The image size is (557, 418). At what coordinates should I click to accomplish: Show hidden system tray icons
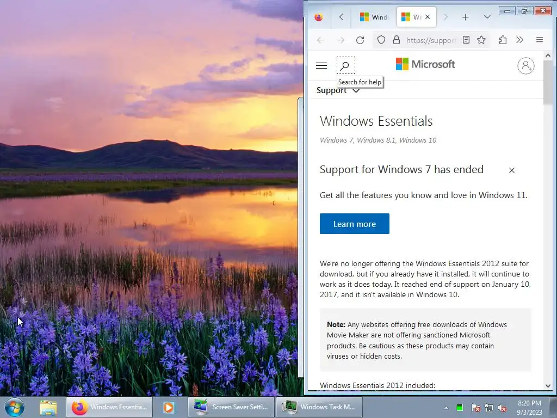pyautogui.click(x=446, y=408)
